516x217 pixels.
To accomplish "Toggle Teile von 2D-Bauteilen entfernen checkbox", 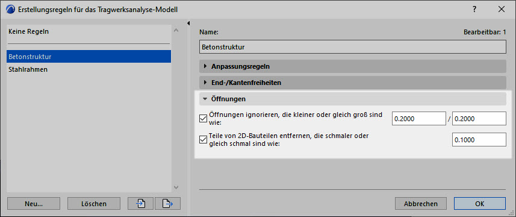I will click(x=203, y=140).
